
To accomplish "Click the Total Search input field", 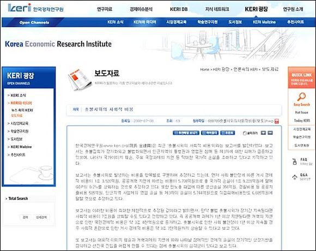I will point(29,208).
